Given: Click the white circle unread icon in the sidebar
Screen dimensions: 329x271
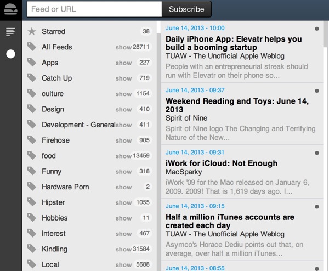Looking at the screenshot, I should coord(11,54).
